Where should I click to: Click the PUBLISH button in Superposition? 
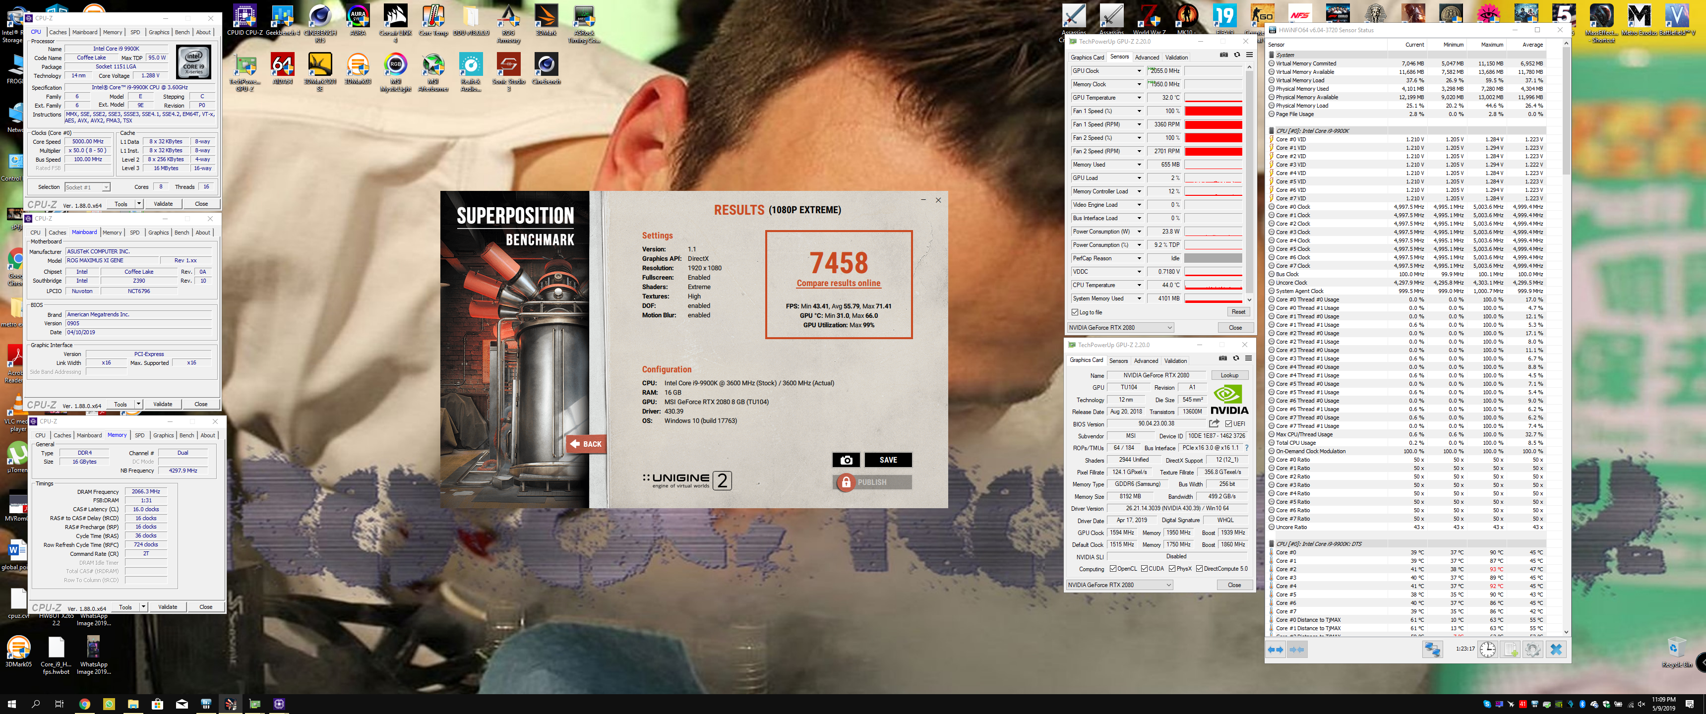coord(872,482)
